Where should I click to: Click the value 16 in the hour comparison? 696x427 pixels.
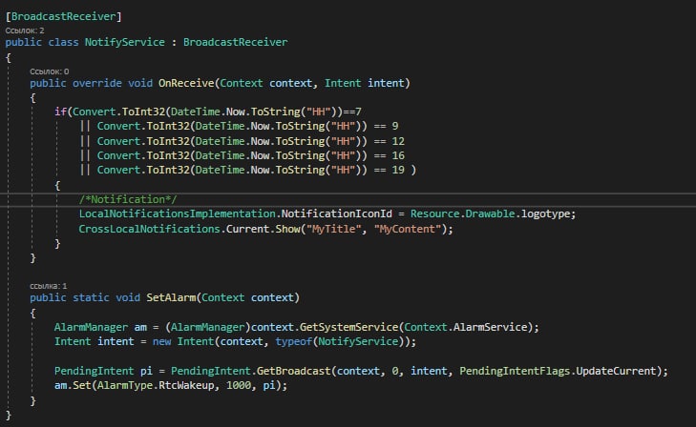tap(398, 155)
